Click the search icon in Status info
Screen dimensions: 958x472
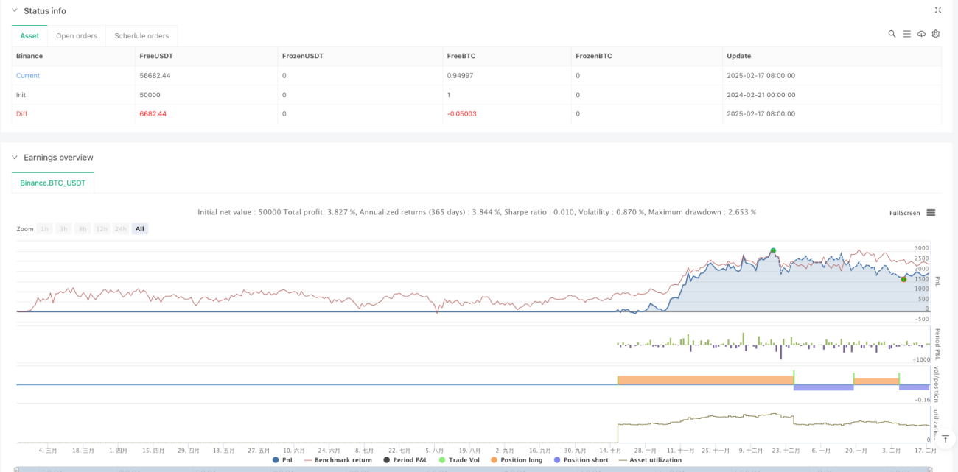(x=892, y=34)
